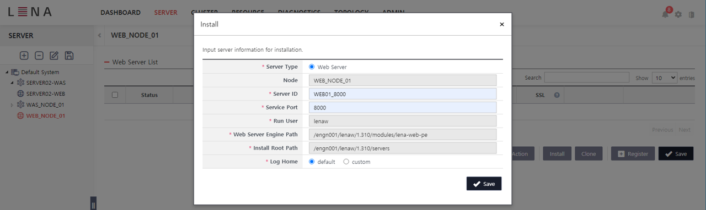The height and width of the screenshot is (210, 706).
Task: Click the Clone button
Action: [x=589, y=154]
